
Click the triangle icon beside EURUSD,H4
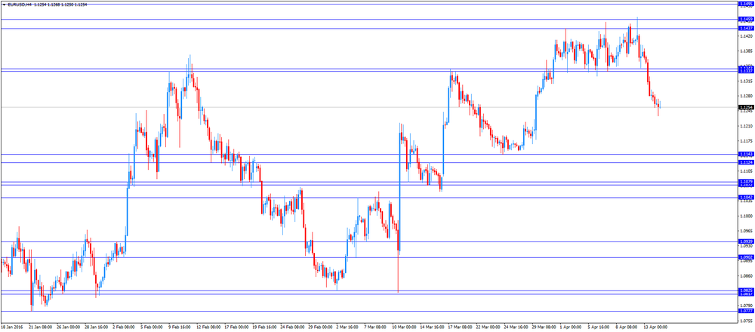[x=5, y=5]
